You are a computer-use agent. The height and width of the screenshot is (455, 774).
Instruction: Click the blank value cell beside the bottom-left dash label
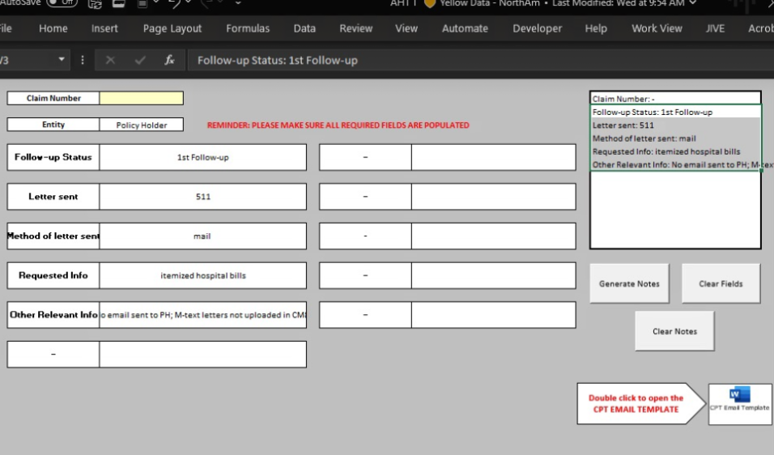[203, 355]
